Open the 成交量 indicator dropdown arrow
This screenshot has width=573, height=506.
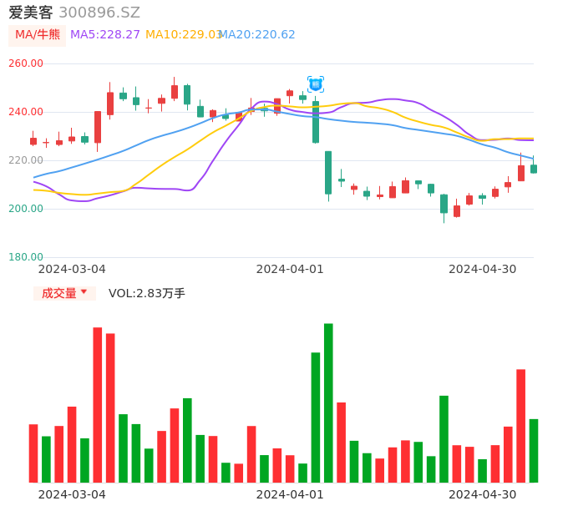click(84, 292)
